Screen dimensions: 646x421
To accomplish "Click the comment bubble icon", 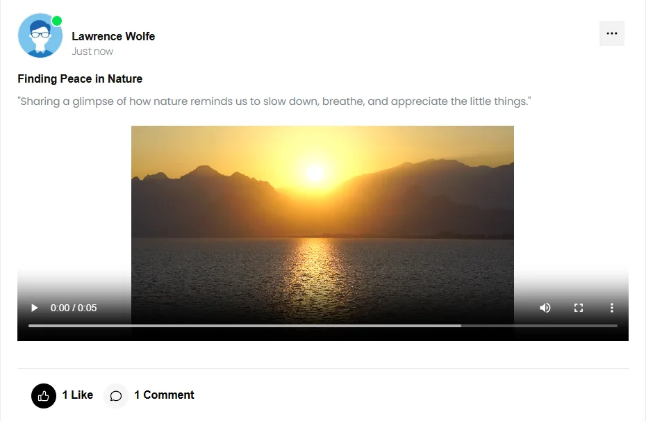I will (x=116, y=396).
